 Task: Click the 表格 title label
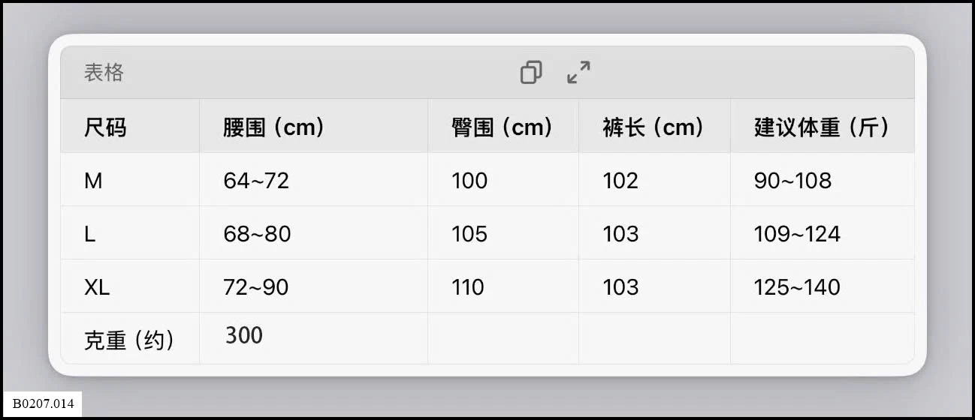click(x=104, y=73)
